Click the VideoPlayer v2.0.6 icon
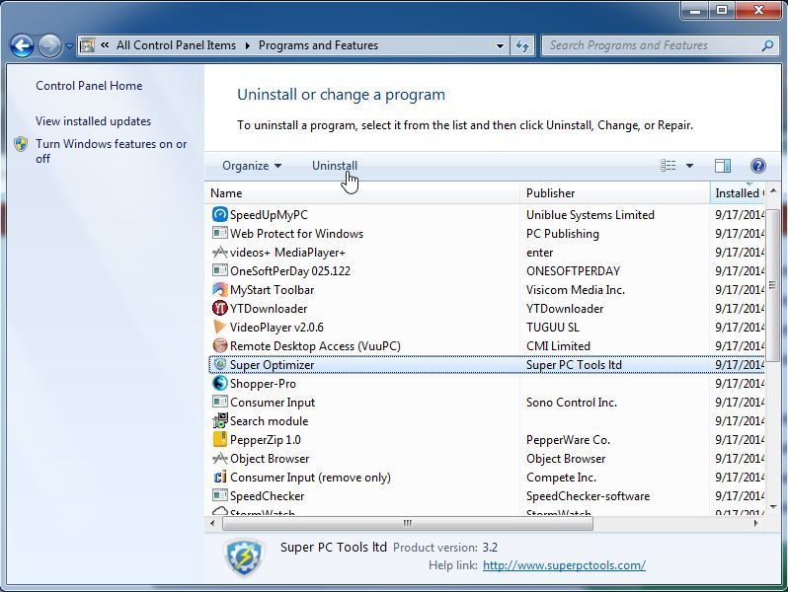The height and width of the screenshot is (592, 788). tap(219, 327)
